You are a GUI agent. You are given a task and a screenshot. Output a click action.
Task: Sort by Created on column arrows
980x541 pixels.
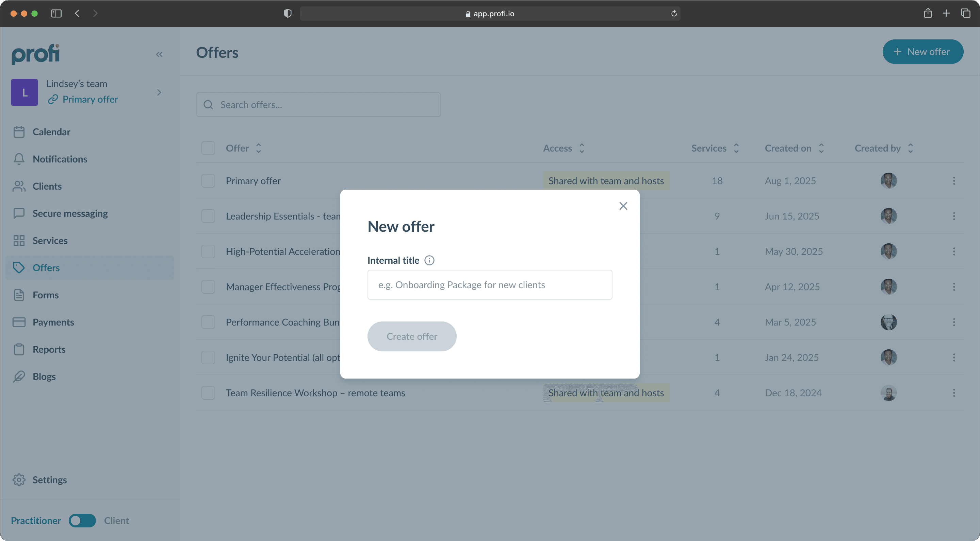coord(821,148)
